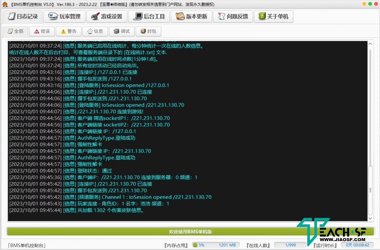Click the green maximize window button
Image resolution: width=380 pixels, height=250 pixels.
coord(370,4)
